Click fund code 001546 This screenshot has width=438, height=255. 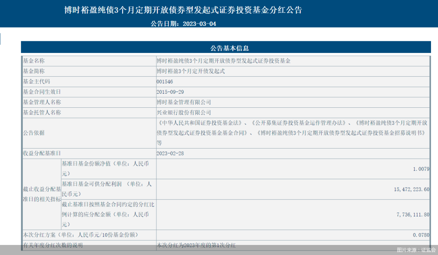click(x=165, y=81)
